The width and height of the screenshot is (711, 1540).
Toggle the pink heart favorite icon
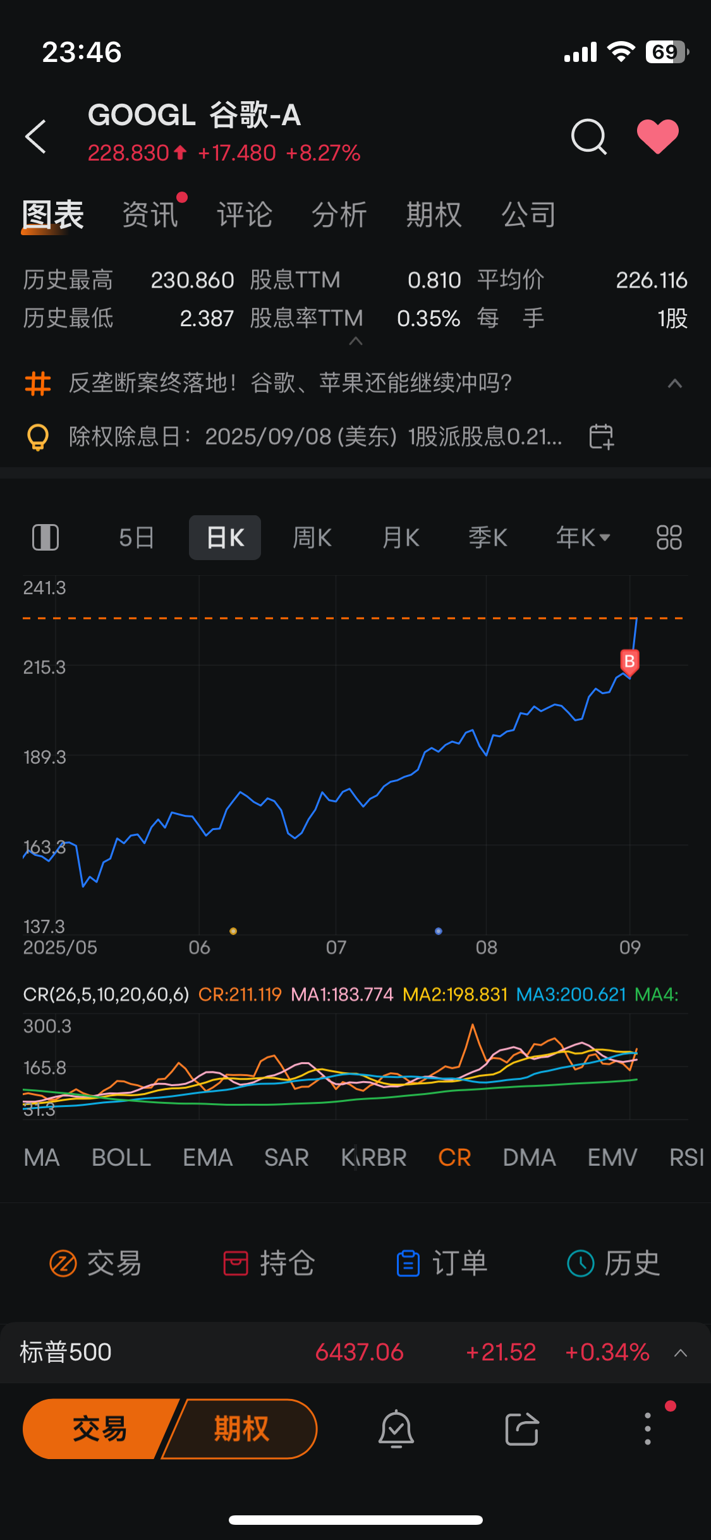click(657, 136)
